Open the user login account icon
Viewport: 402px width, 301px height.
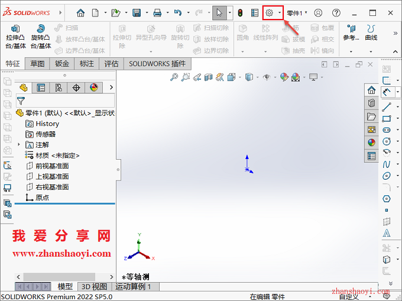pos(318,12)
